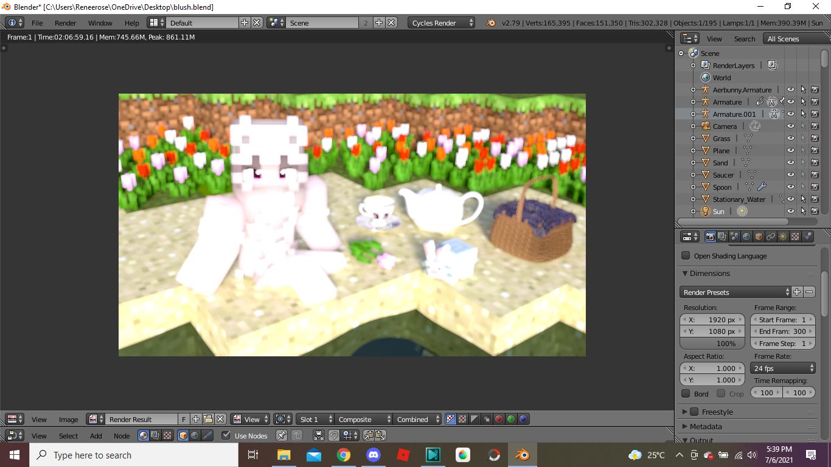831x467 pixels.
Task: Delete the Default screen layout
Action: (257, 22)
